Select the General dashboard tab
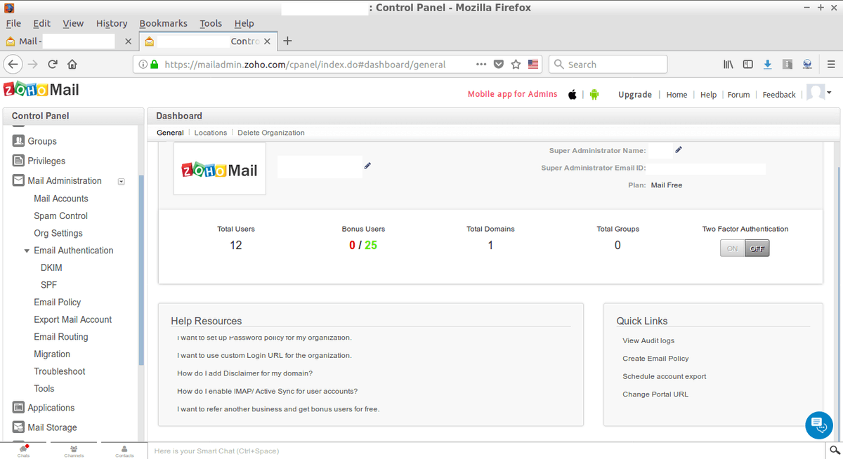Viewport: 843px width, 459px height. (x=170, y=133)
